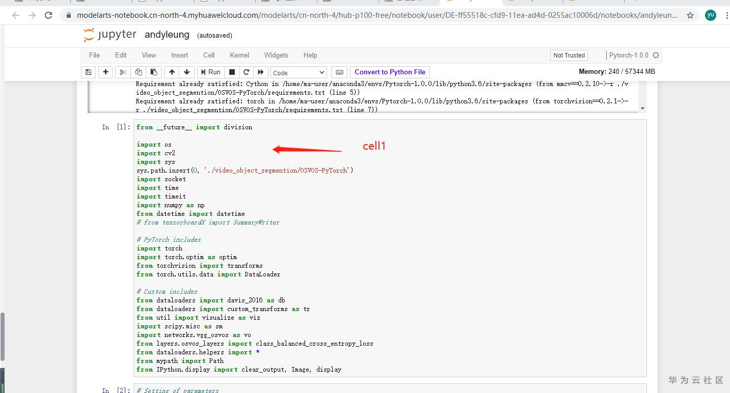Open the cell type dropdown showing Code

coord(299,73)
